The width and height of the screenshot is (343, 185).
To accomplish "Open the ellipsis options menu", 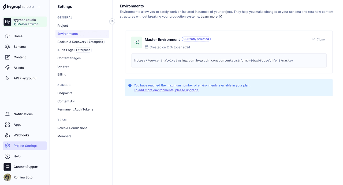I will [x=38, y=7].
